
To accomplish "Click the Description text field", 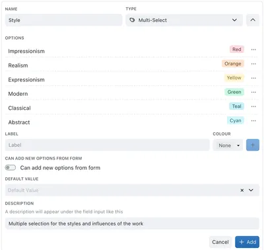I will 132,224.
